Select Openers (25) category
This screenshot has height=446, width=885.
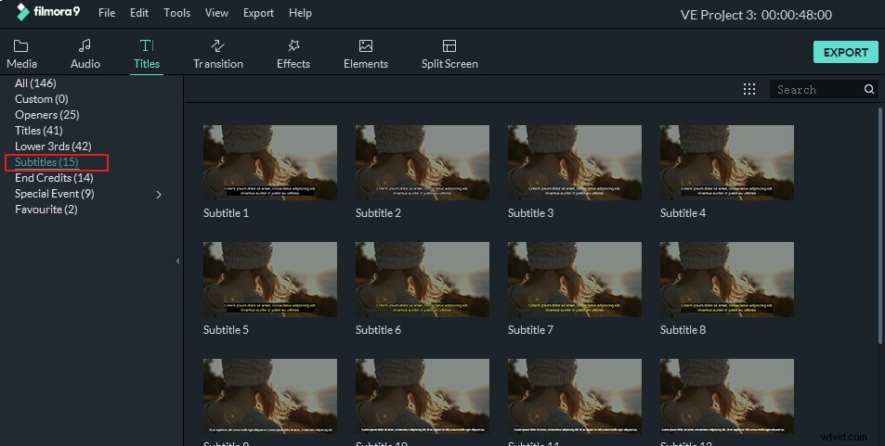[x=46, y=114]
